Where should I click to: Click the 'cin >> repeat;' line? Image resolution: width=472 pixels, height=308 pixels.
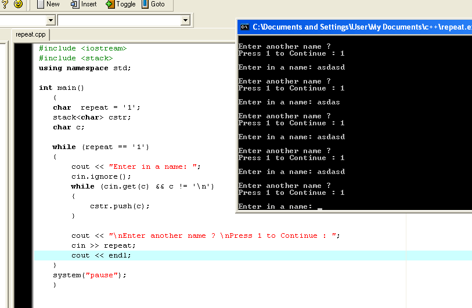pyautogui.click(x=103, y=246)
